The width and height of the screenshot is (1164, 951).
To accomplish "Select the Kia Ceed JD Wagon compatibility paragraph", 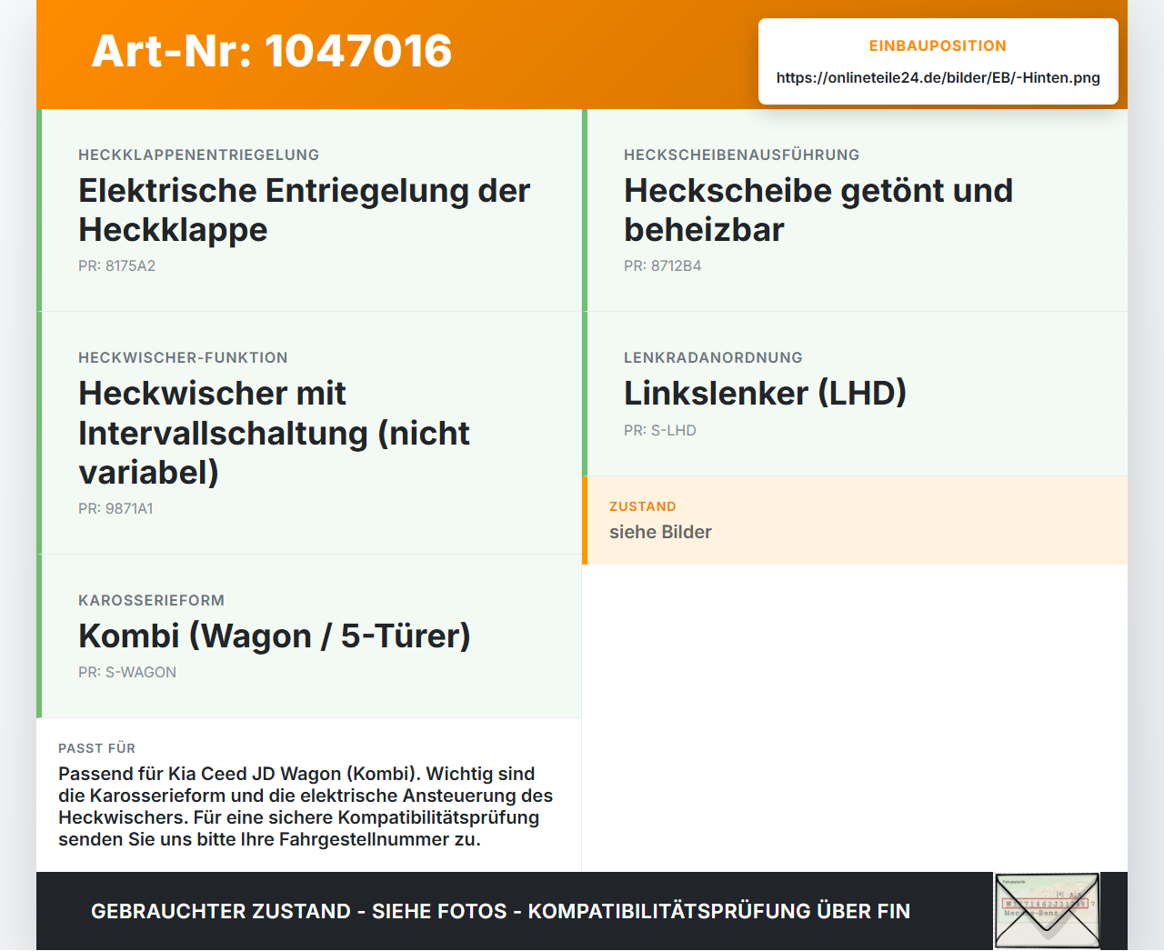I will point(306,806).
